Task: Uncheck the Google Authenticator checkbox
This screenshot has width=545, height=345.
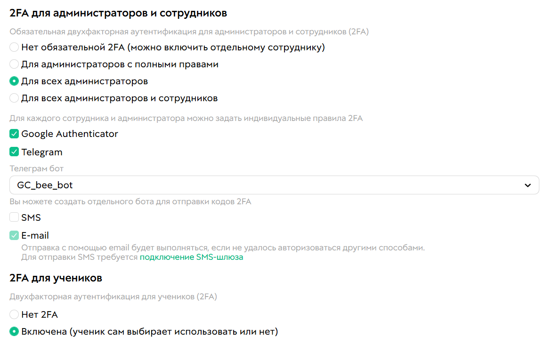Action: click(x=14, y=134)
